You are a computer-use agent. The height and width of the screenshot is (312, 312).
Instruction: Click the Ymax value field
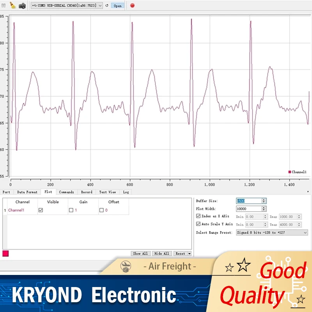point(288,225)
